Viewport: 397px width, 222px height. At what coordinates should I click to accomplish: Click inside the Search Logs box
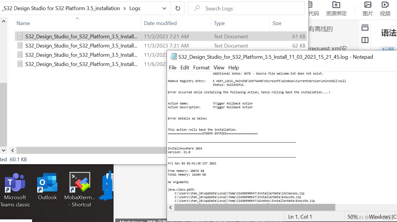247,8
